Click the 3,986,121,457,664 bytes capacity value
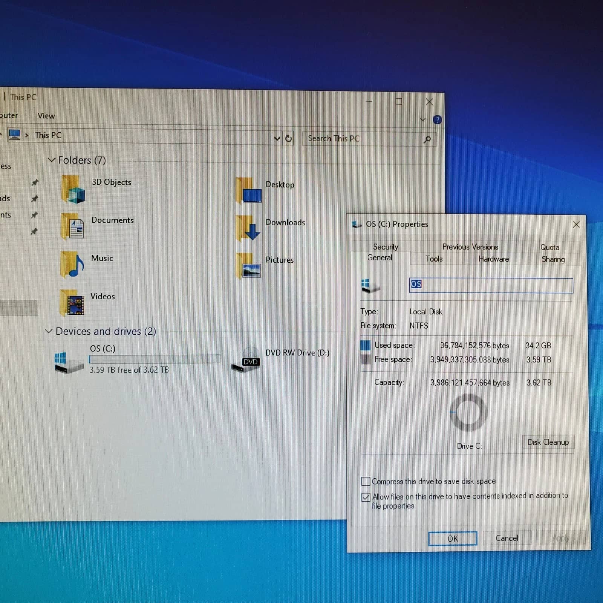The width and height of the screenshot is (603, 603). pos(470,383)
